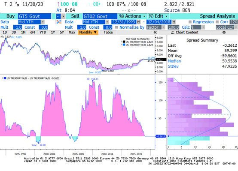Click the Mean value 59.299
Image resolution: width=238 pixels, height=171 pixels.
pos(231,51)
